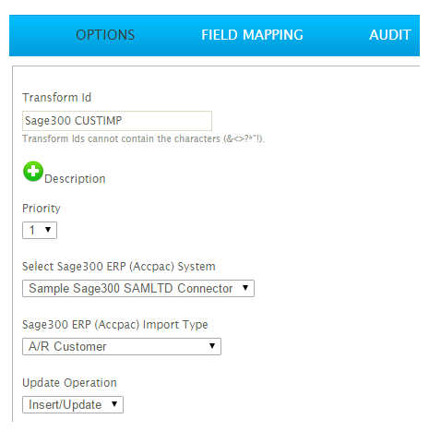Focus the Transform Id text field
Image resolution: width=429 pixels, height=431 pixels.
point(117,121)
